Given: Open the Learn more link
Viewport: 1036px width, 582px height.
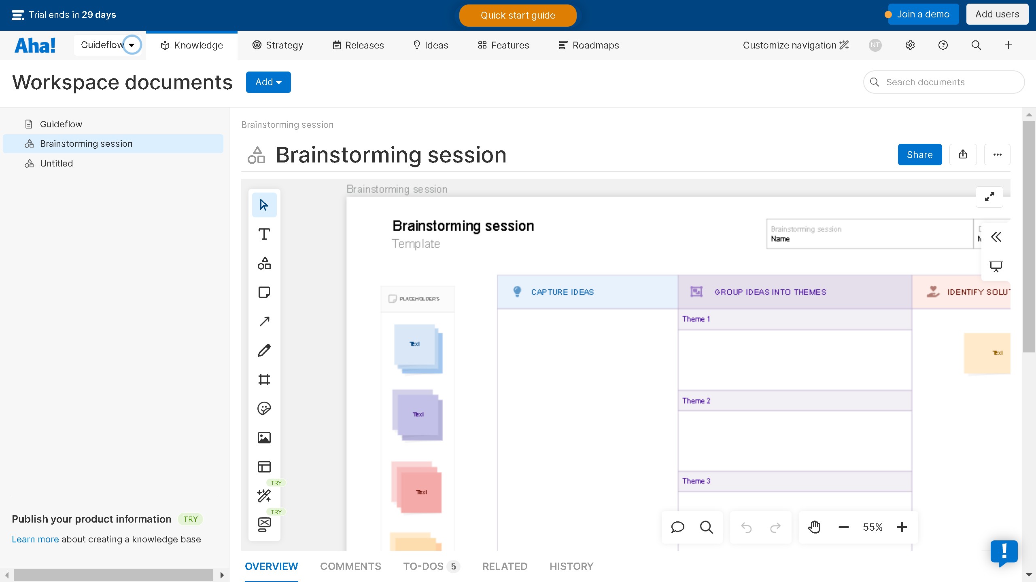Looking at the screenshot, I should click(x=35, y=539).
